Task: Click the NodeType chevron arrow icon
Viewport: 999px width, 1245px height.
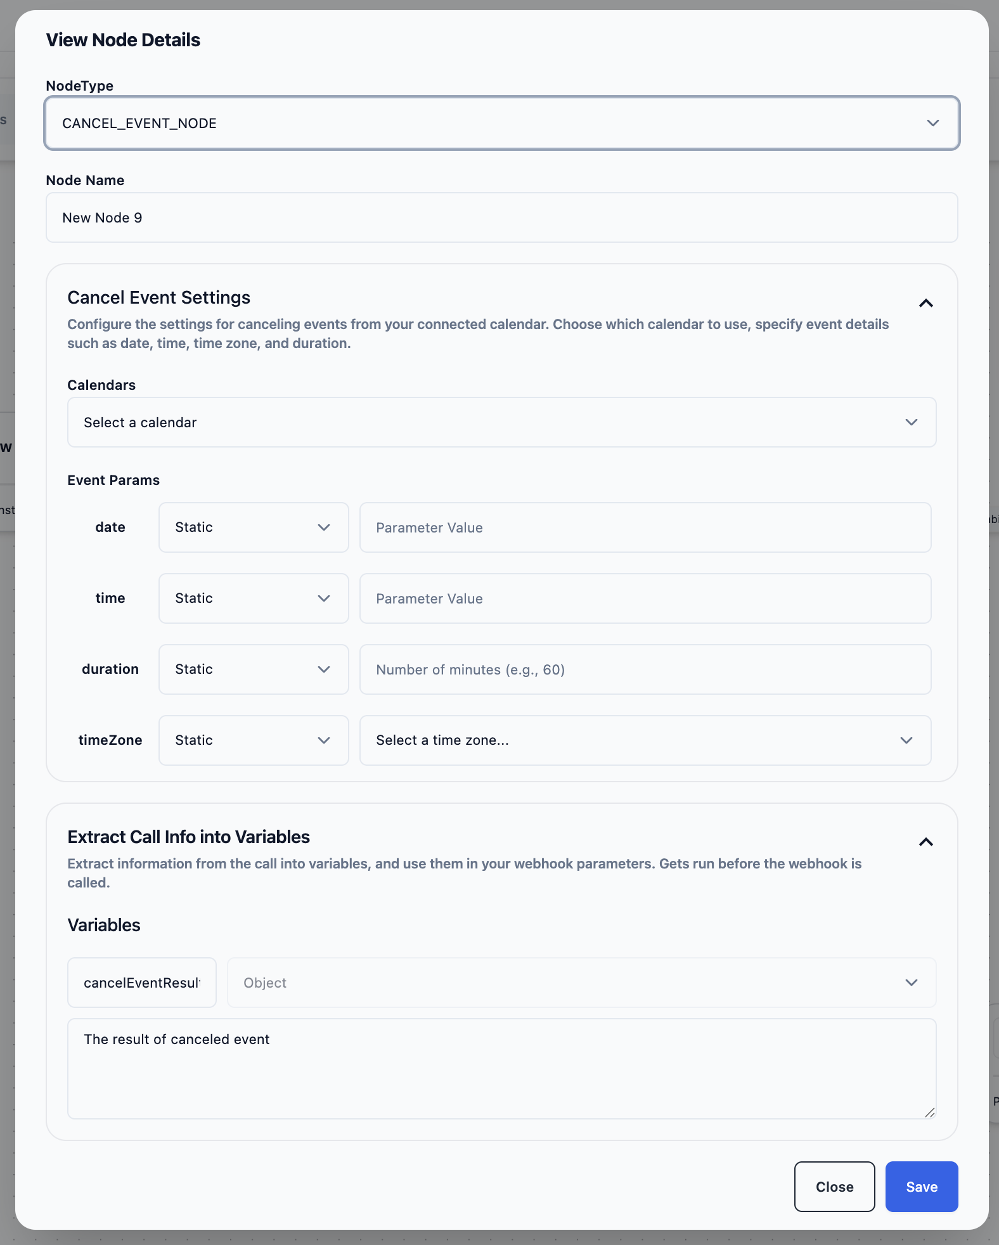Action: pos(932,123)
